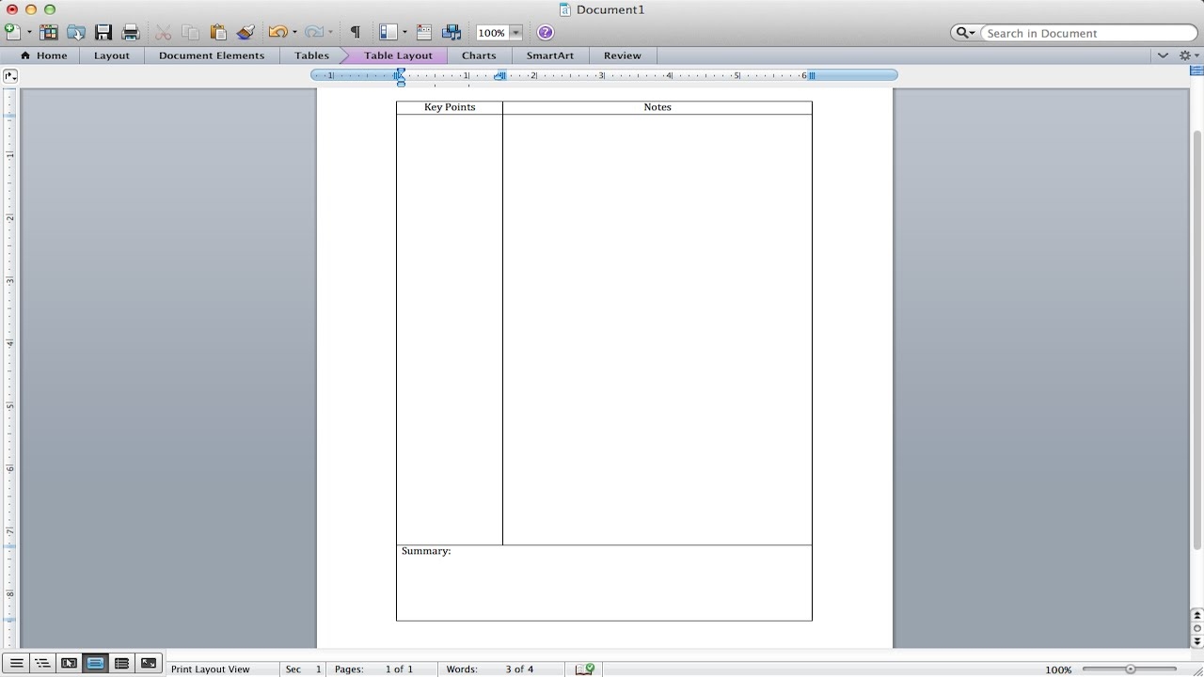Select Draft view at bottom left
The width and height of the screenshot is (1204, 677).
[16, 663]
